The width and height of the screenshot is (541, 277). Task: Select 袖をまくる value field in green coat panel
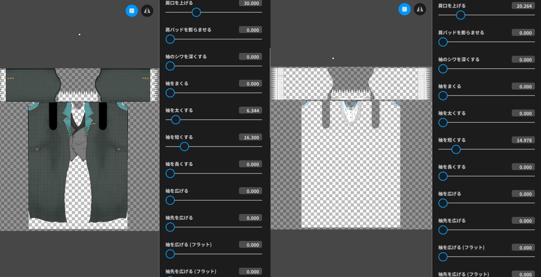[x=250, y=83]
